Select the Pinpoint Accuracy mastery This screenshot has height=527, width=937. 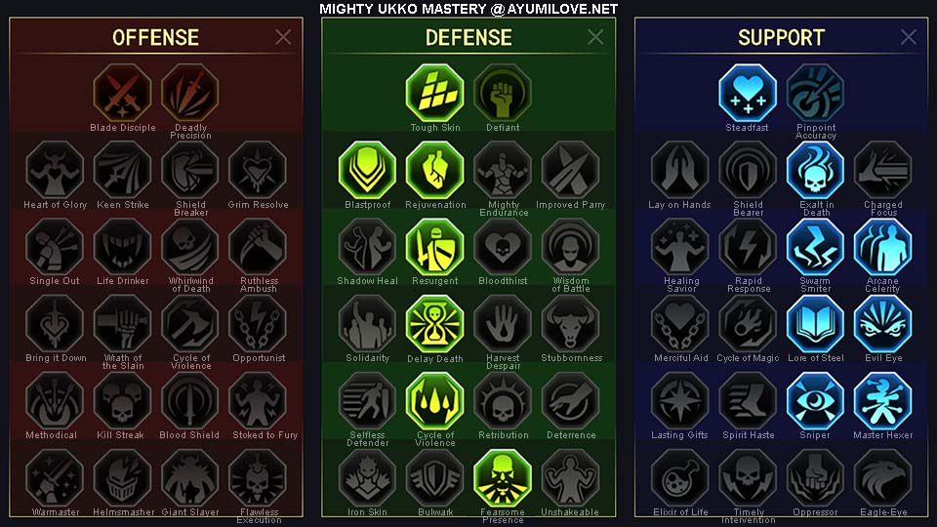[x=815, y=94]
